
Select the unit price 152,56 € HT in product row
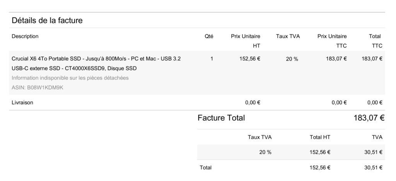coord(250,59)
